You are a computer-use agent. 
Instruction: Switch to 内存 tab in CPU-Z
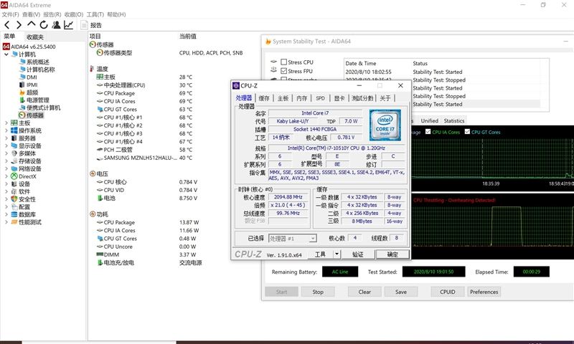click(x=301, y=98)
